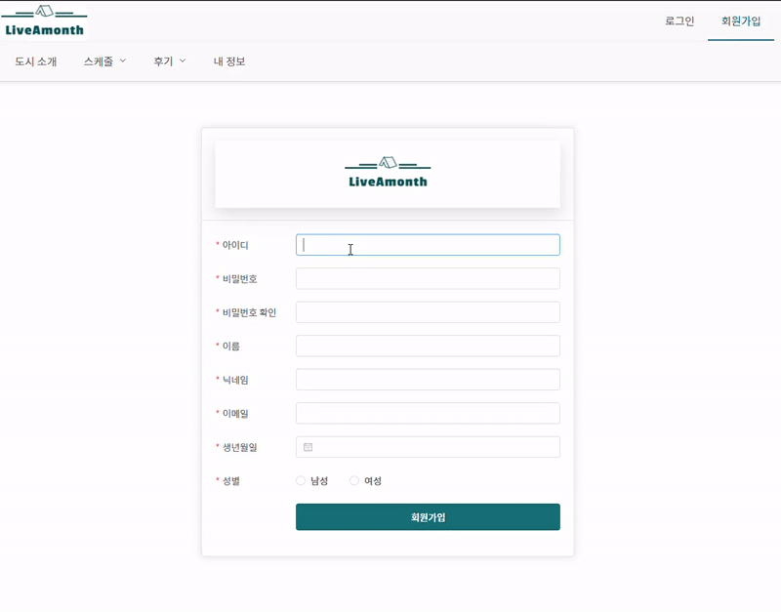Screen dimensions: 781x612
Task: Click the 비밀번호 확인 input field
Action: pos(428,312)
